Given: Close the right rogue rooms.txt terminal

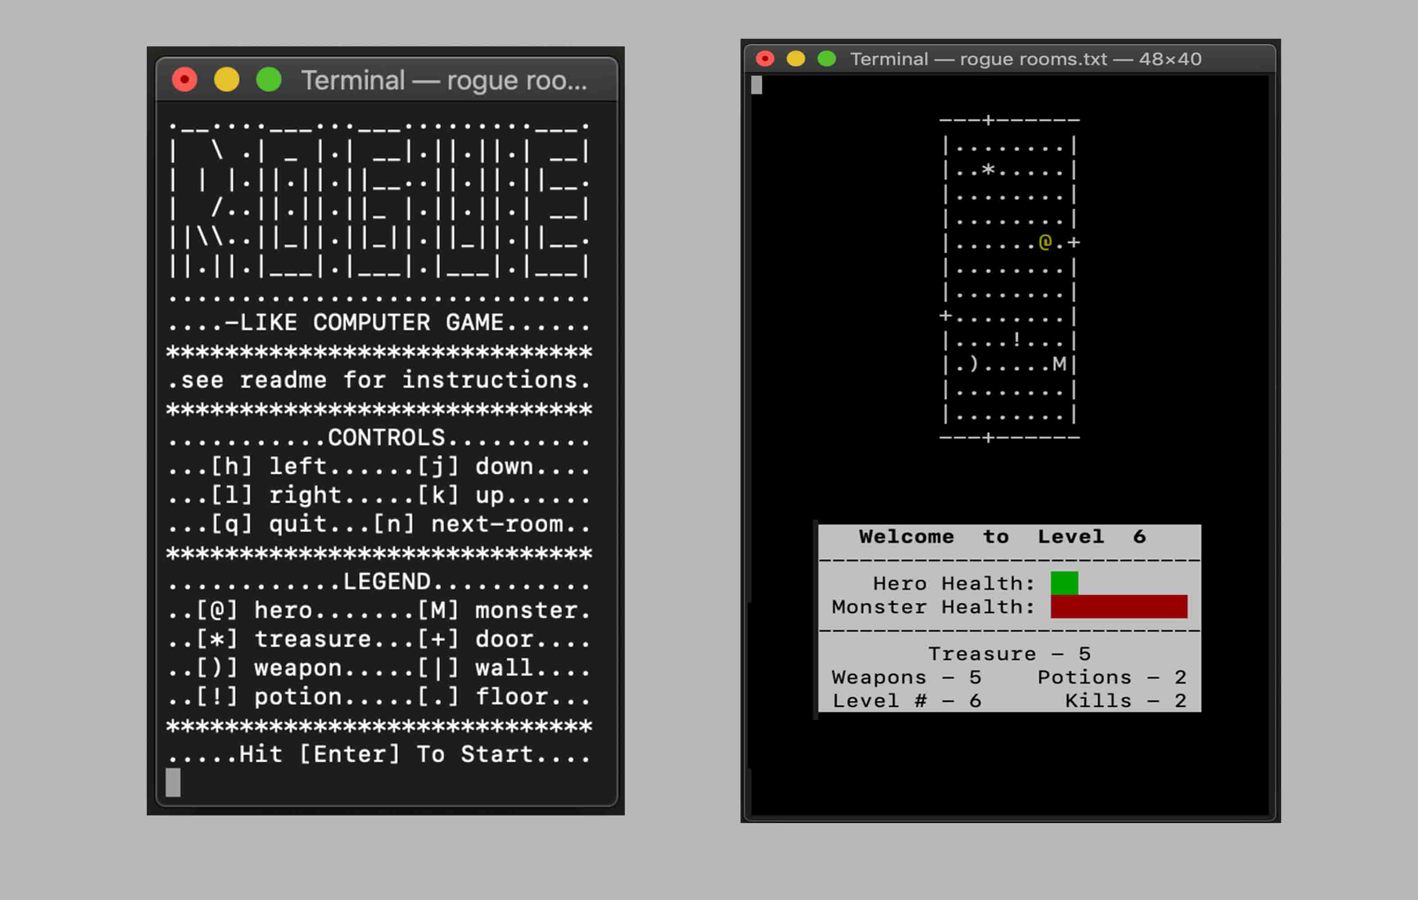Looking at the screenshot, I should coord(765,59).
